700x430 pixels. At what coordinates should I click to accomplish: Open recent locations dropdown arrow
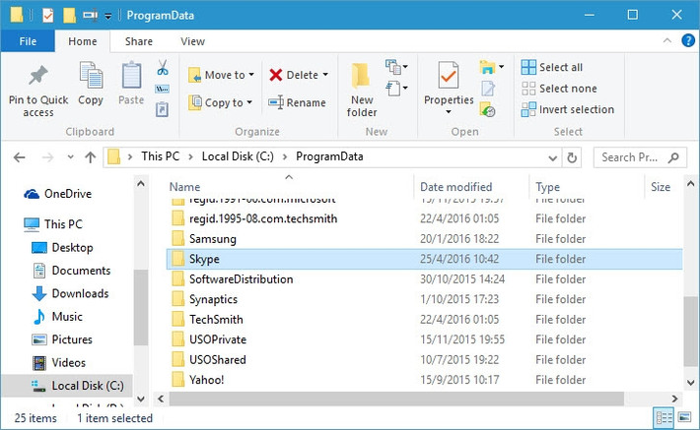pyautogui.click(x=70, y=157)
